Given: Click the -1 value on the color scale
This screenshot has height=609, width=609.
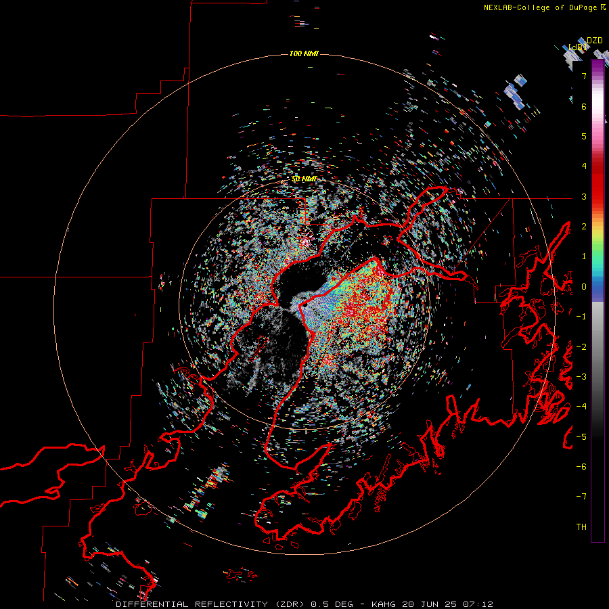Looking at the screenshot, I should coord(581,317).
